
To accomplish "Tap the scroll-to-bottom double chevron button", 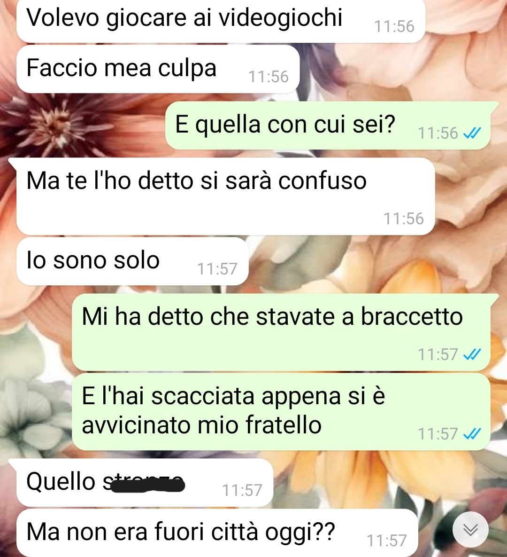I will (470, 530).
